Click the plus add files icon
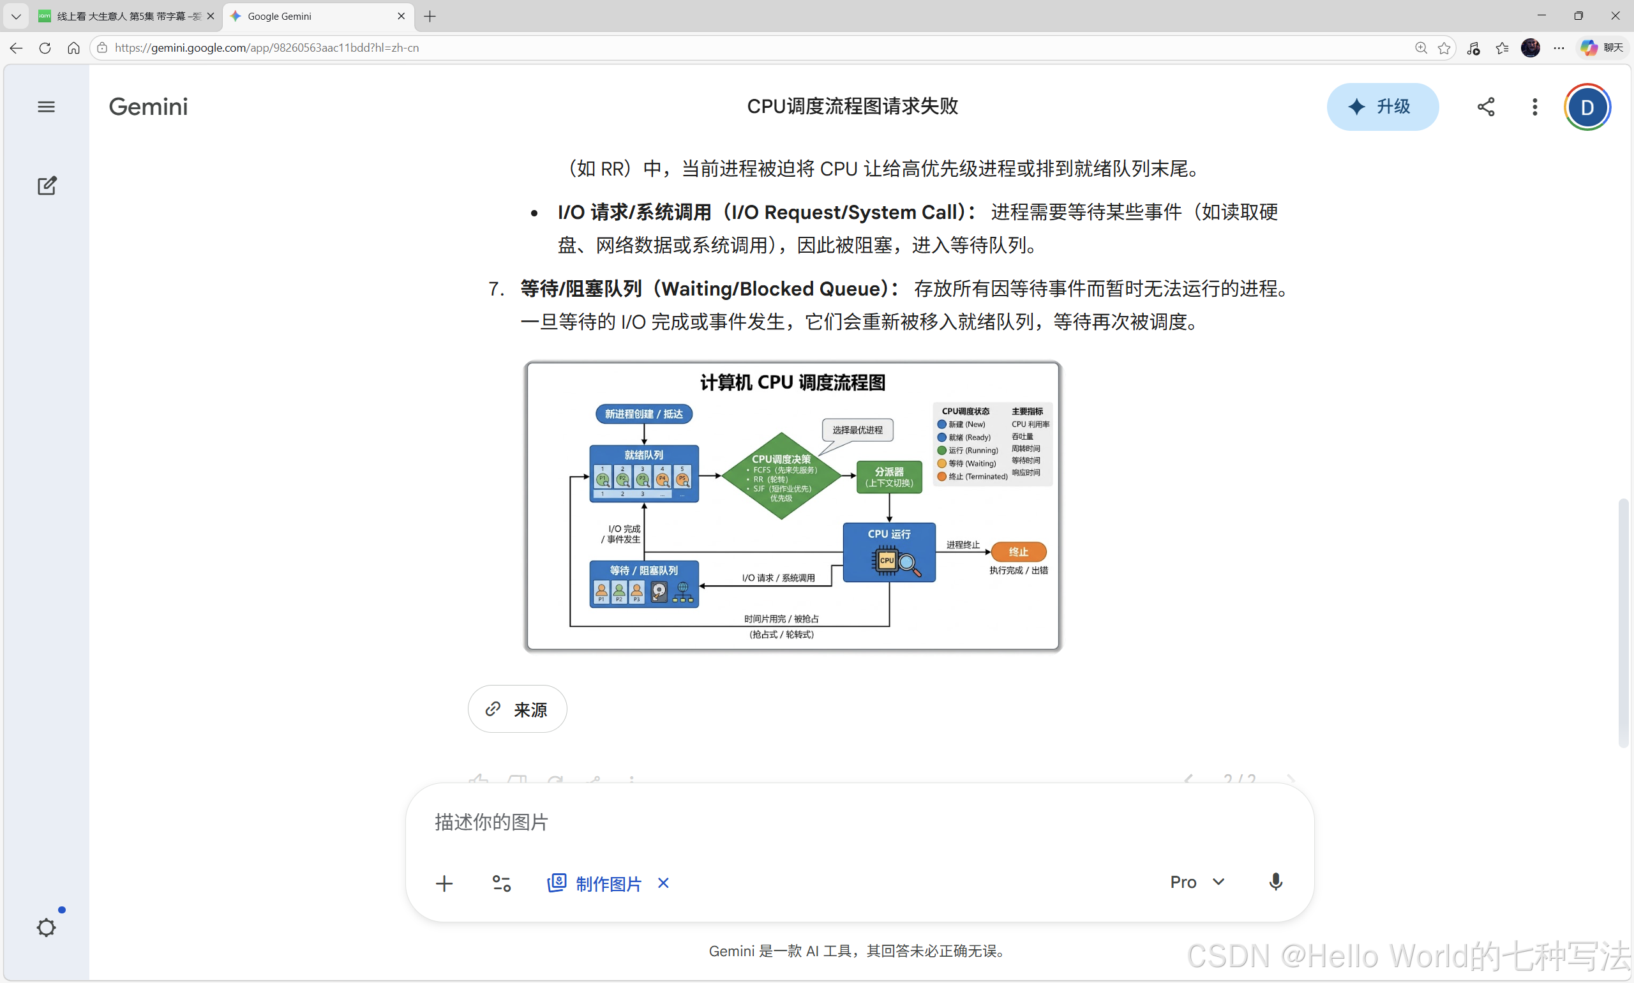 click(x=444, y=883)
